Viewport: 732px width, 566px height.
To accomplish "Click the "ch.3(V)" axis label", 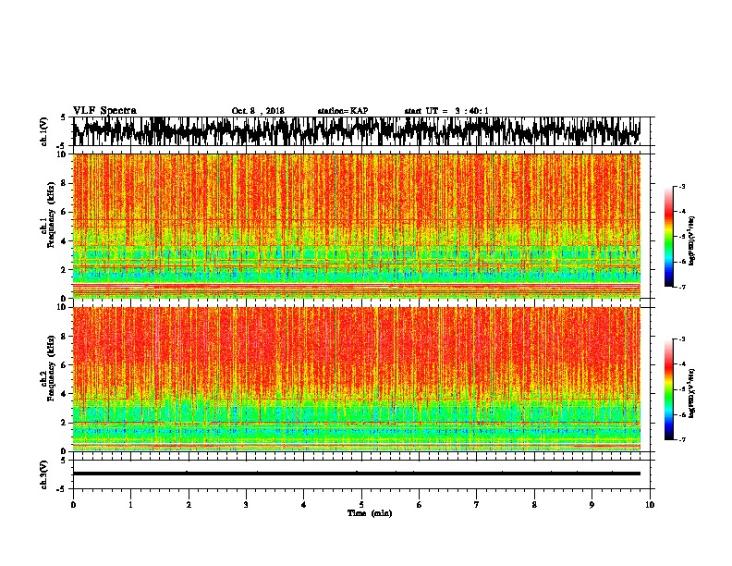I will pyautogui.click(x=44, y=475).
